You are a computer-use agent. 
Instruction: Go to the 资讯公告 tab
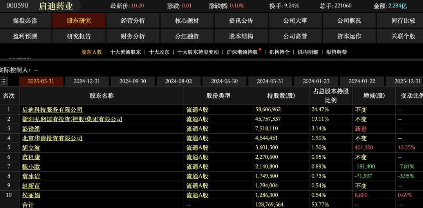click(x=241, y=21)
